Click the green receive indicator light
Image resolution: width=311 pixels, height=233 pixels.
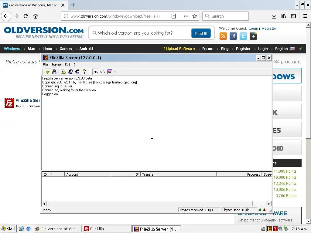point(260,210)
